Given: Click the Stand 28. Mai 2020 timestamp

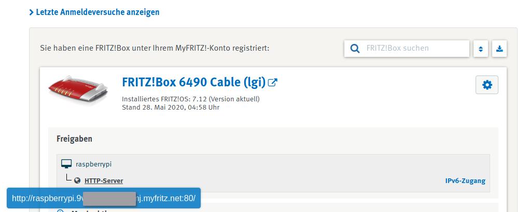Looking at the screenshot, I should 170,107.
